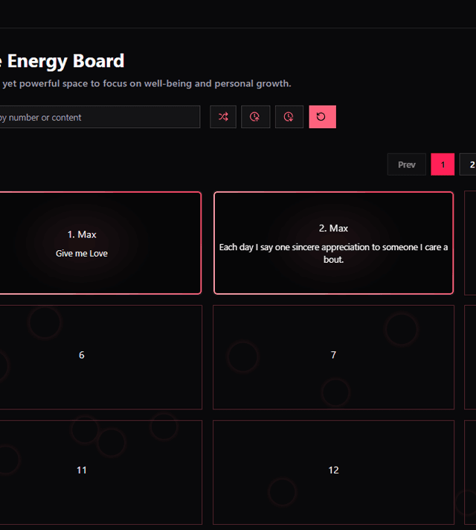
Task: Select empty board slot 11
Action: (100, 472)
